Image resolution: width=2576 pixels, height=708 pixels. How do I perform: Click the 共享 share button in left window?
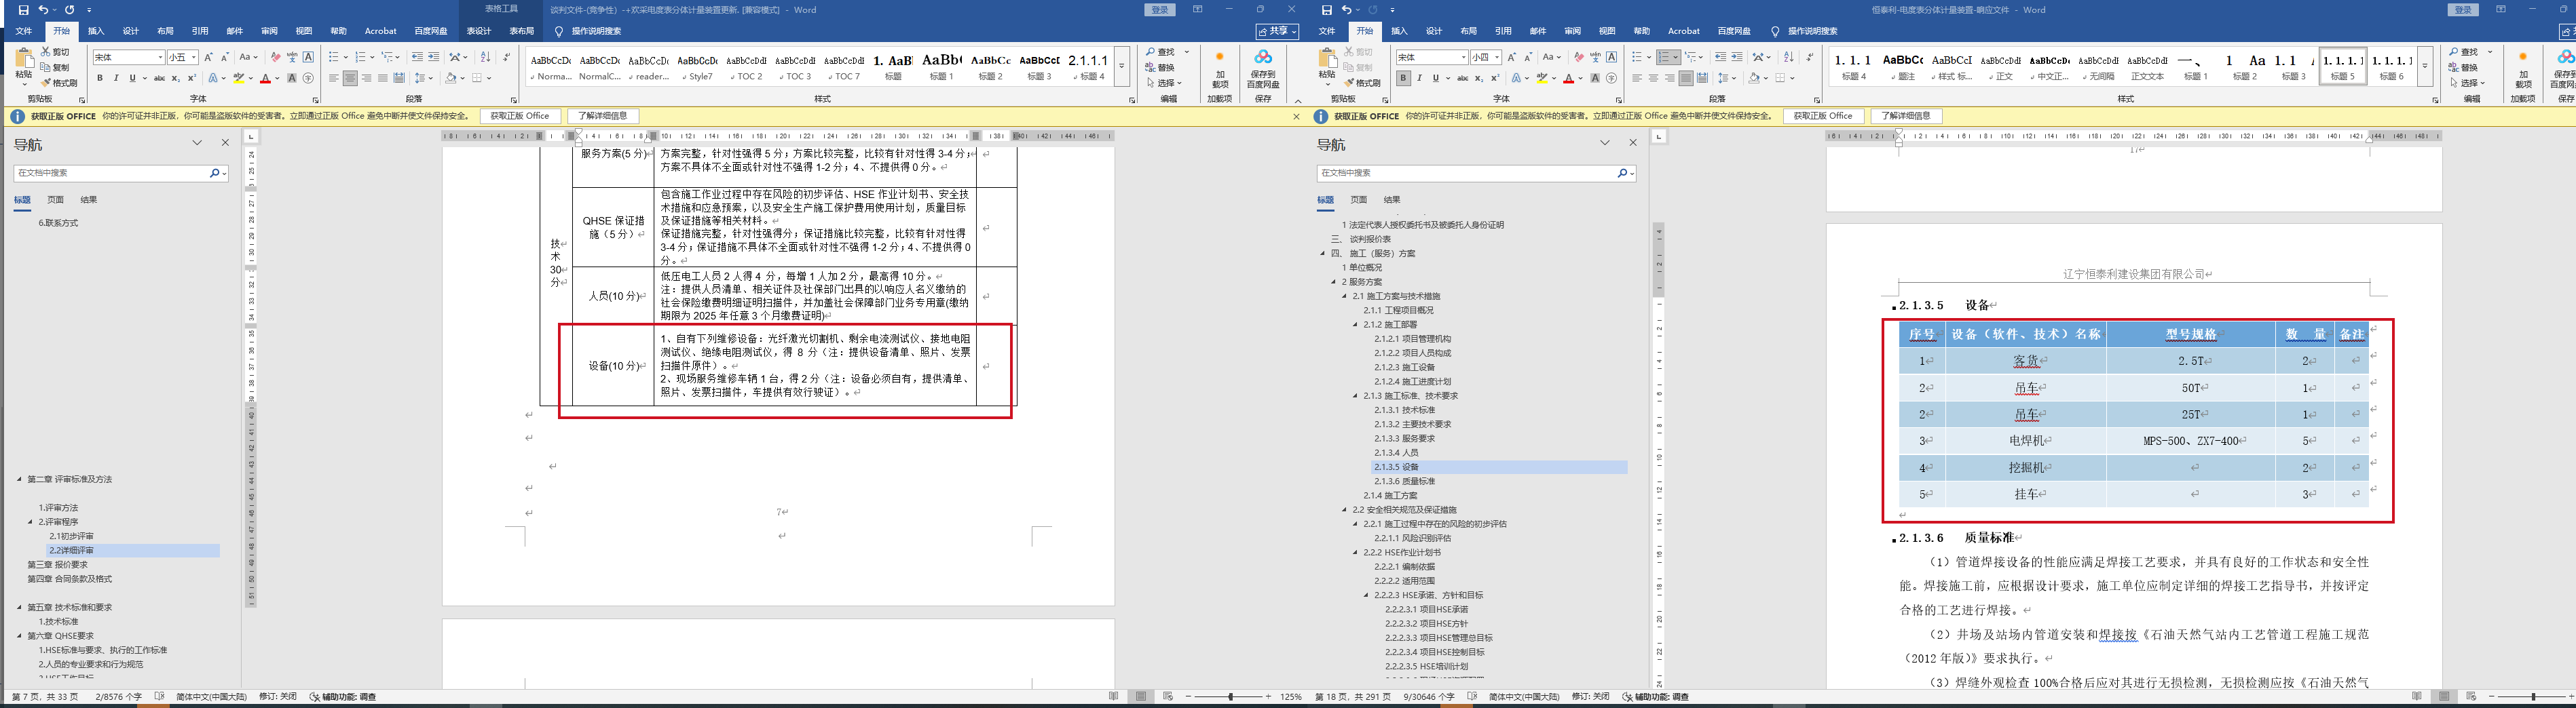tap(1277, 32)
